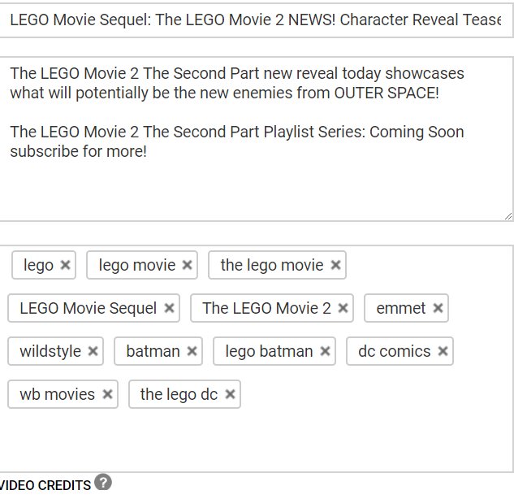Remove the 'dc comics' tag
The width and height of the screenshot is (514, 499).
tap(443, 351)
